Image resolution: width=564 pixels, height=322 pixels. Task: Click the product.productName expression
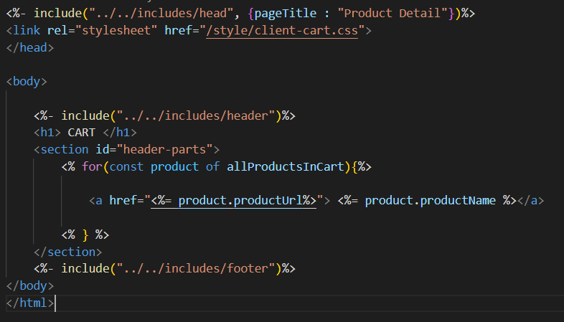click(431, 201)
